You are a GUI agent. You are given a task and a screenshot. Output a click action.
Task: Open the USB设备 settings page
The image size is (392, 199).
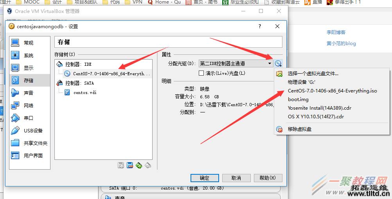29,130
